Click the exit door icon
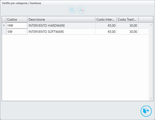 146,111
